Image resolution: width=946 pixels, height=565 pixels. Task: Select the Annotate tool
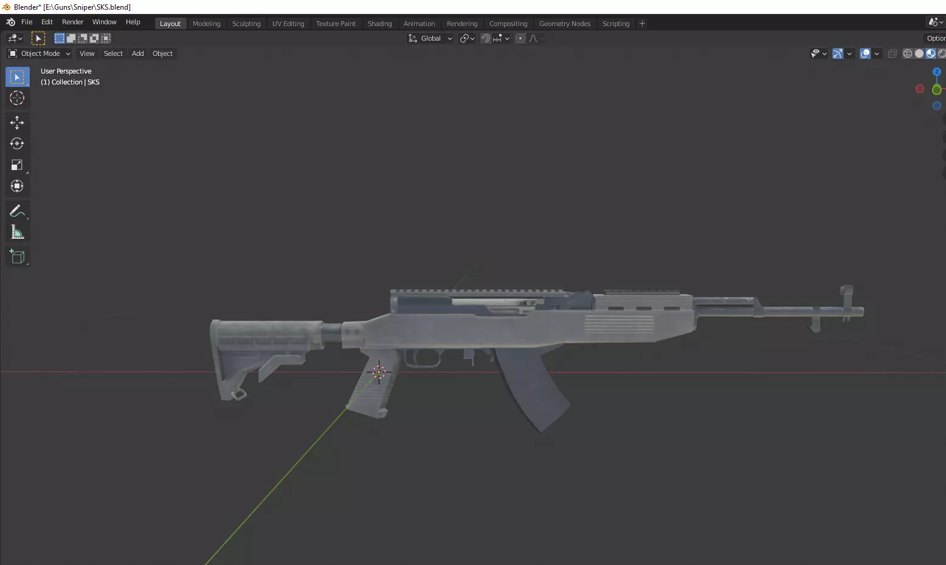pos(17,211)
